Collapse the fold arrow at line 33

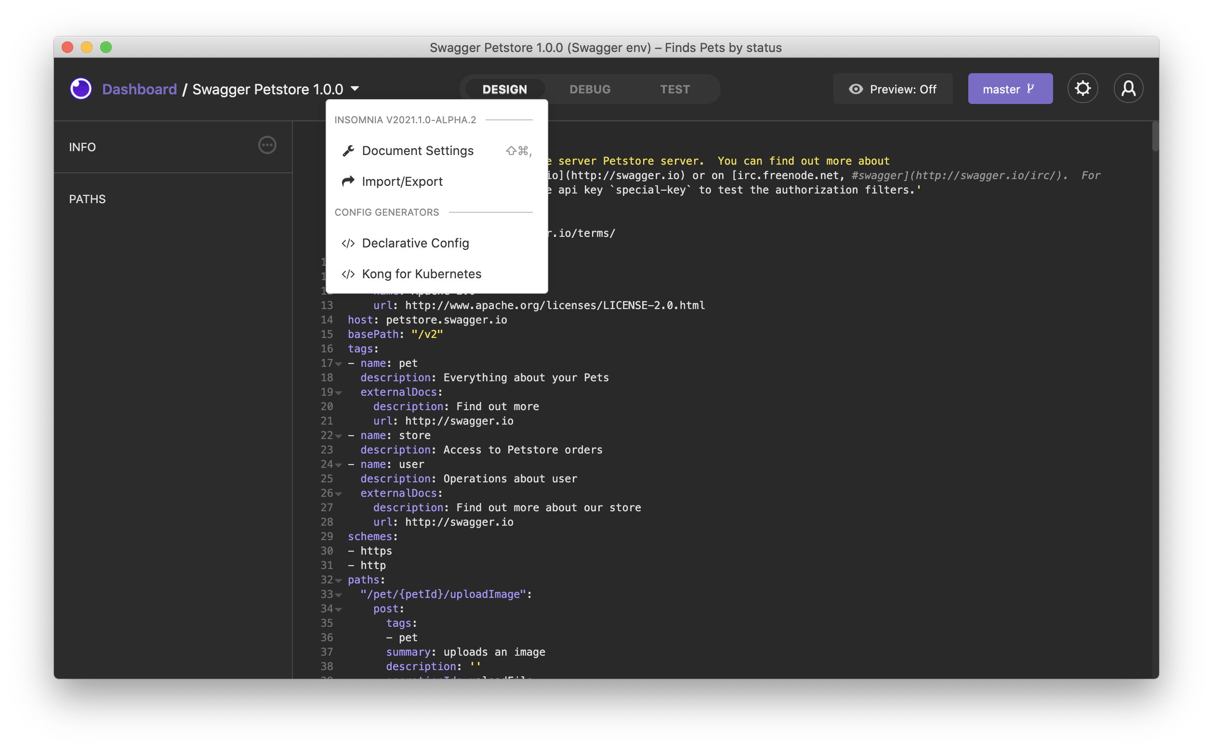(x=339, y=595)
